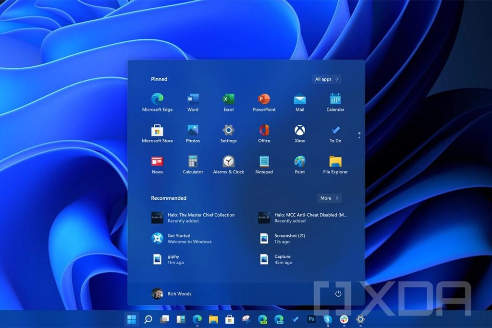
Task: Launch the Xbox app
Action: 300,134
